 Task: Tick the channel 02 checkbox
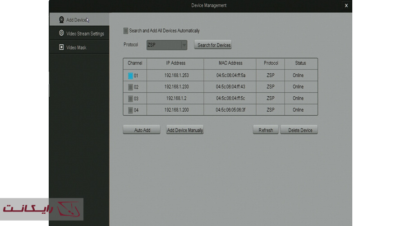click(130, 87)
